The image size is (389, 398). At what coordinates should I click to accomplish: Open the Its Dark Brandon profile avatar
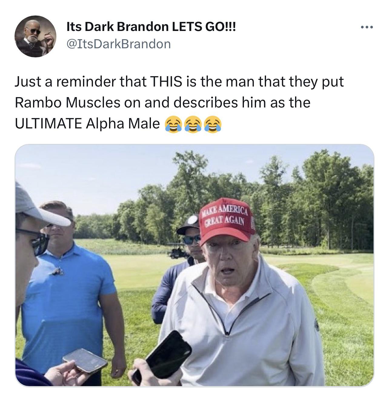(35, 36)
